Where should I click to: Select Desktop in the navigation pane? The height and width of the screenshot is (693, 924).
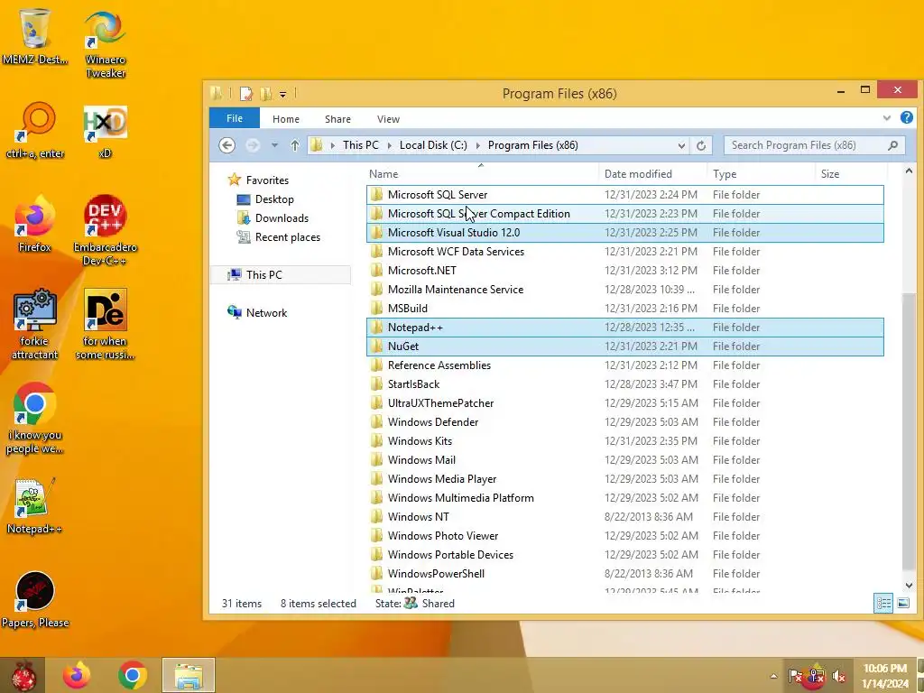[x=274, y=199]
